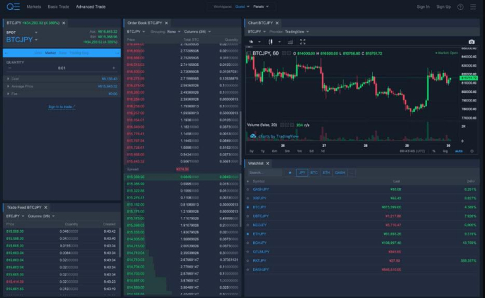485x298 pixels.
Task: Click left arrow in order type bar
Action: pos(7,53)
